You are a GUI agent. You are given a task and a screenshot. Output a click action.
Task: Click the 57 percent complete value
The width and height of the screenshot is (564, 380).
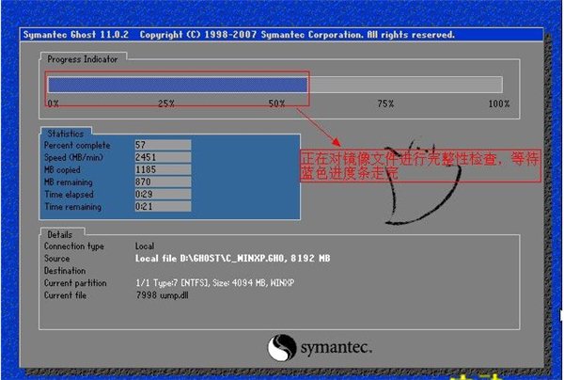coord(163,145)
